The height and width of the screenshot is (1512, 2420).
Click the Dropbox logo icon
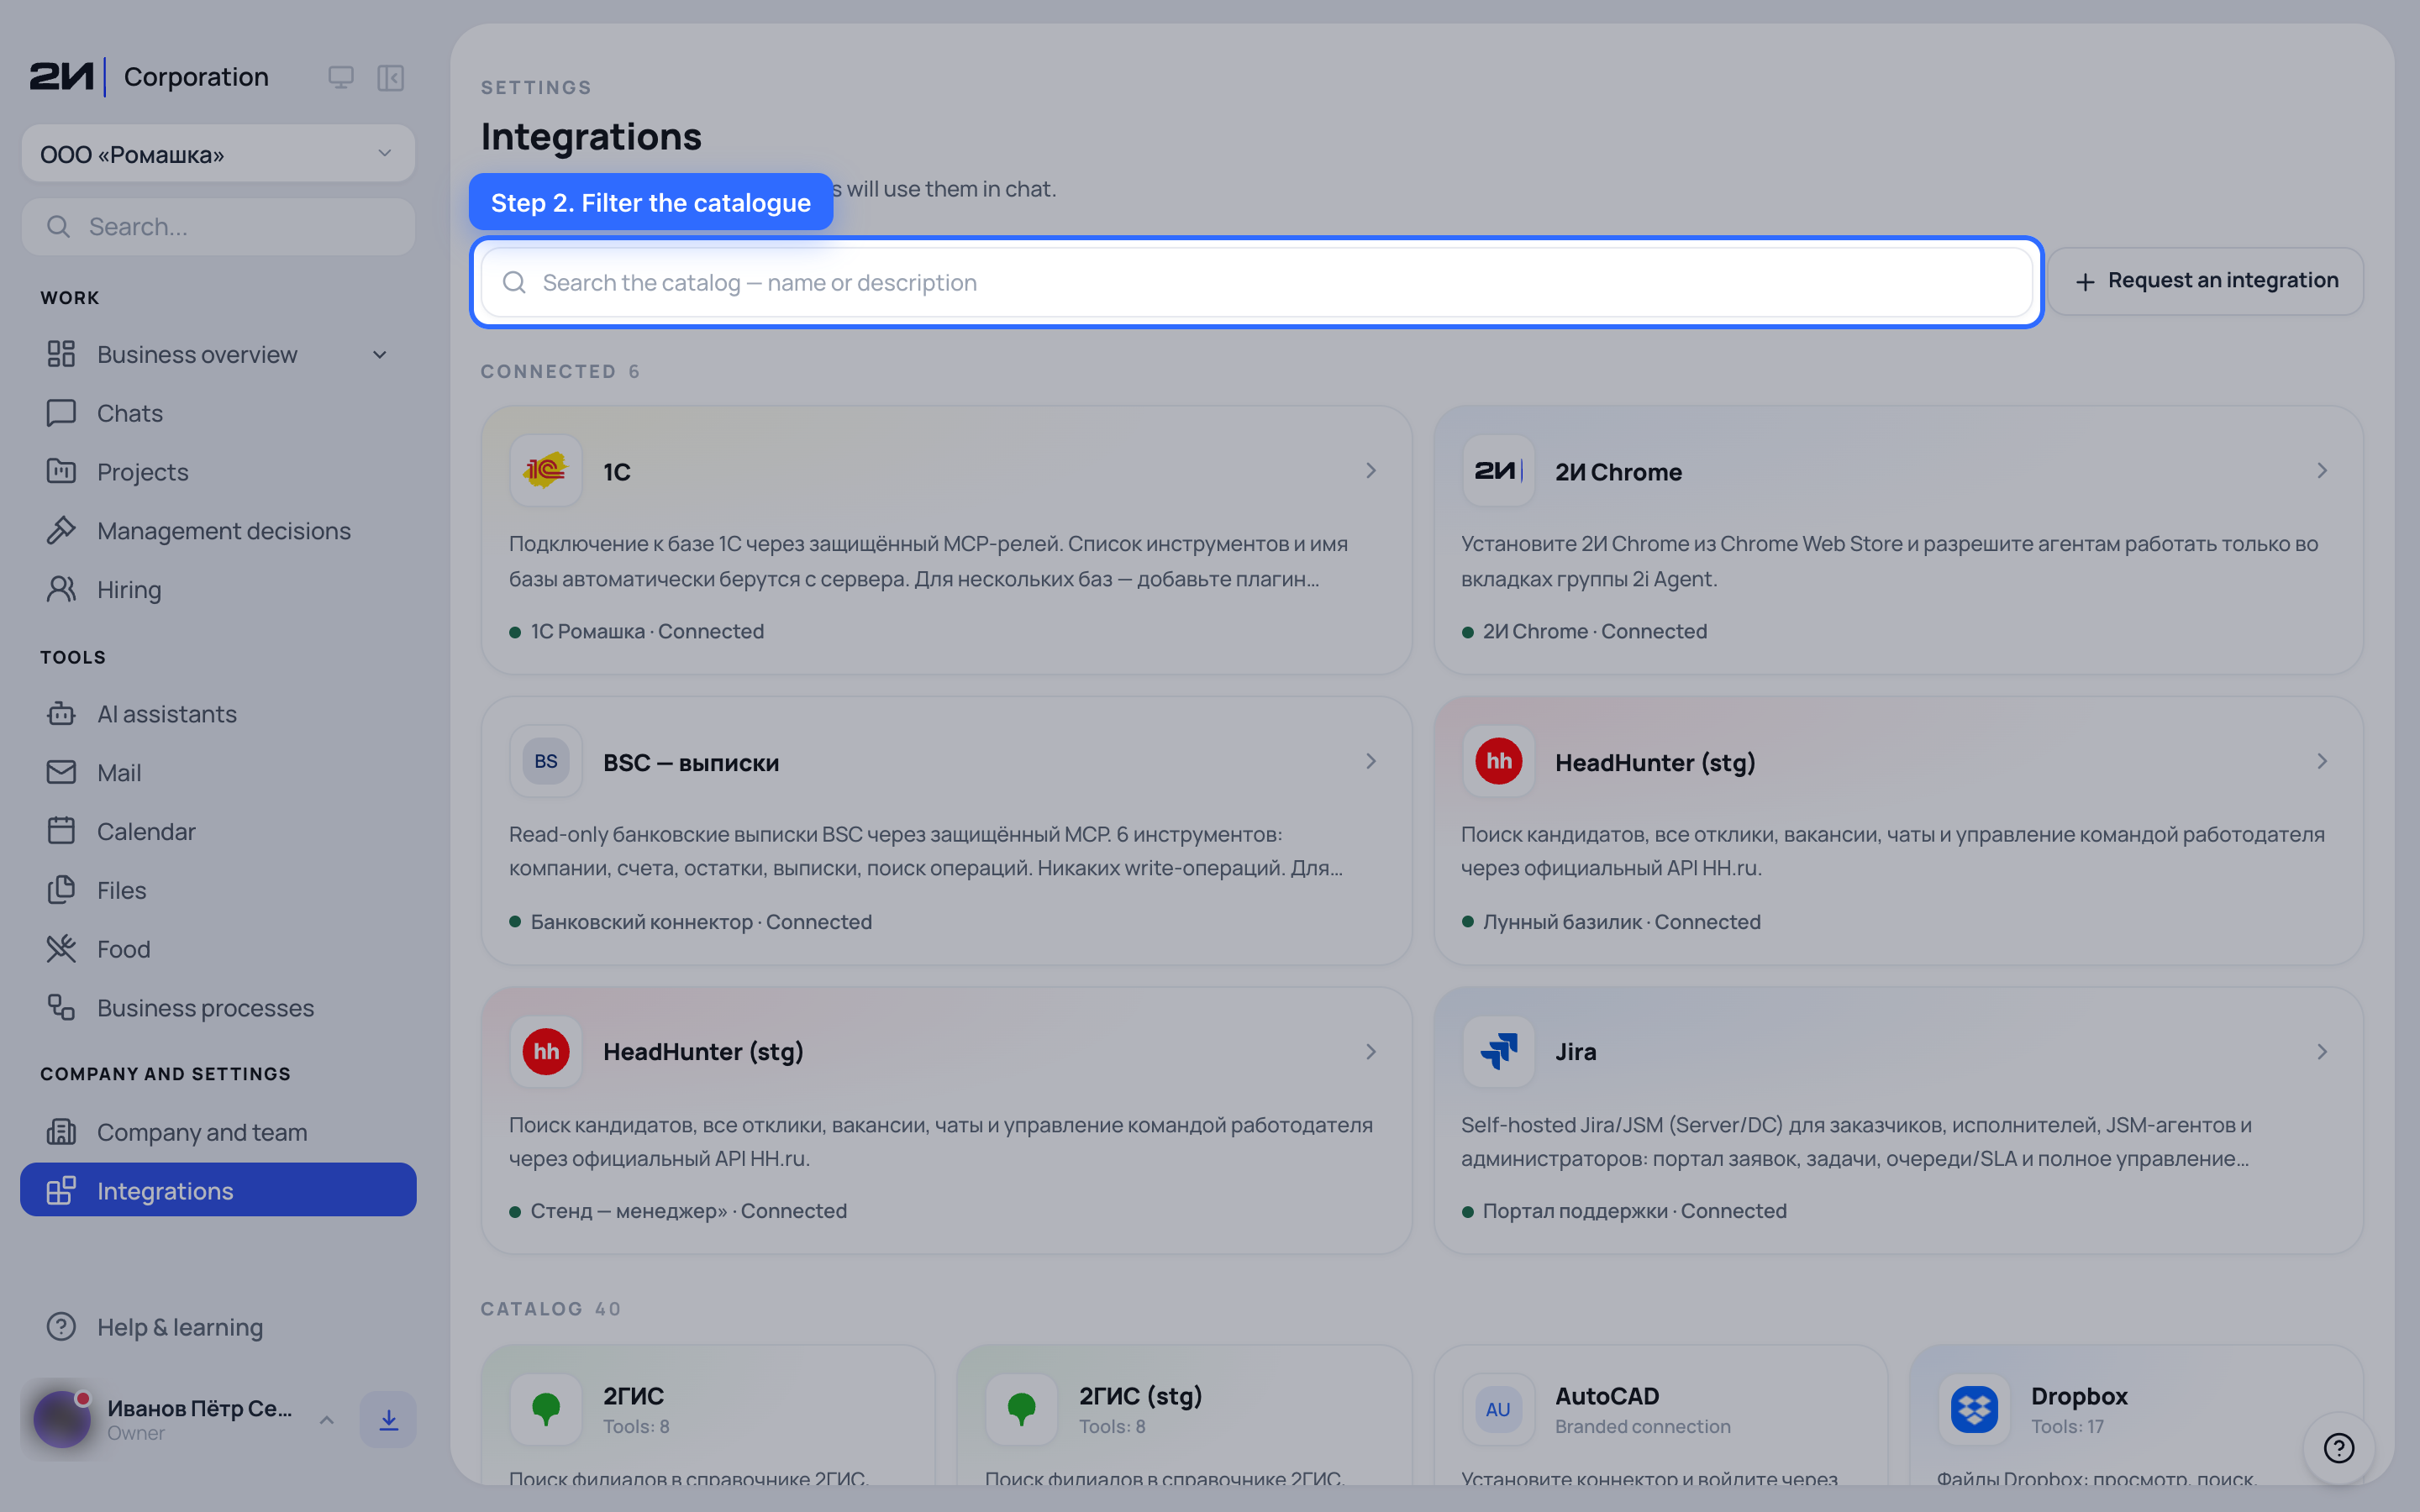[1974, 1409]
